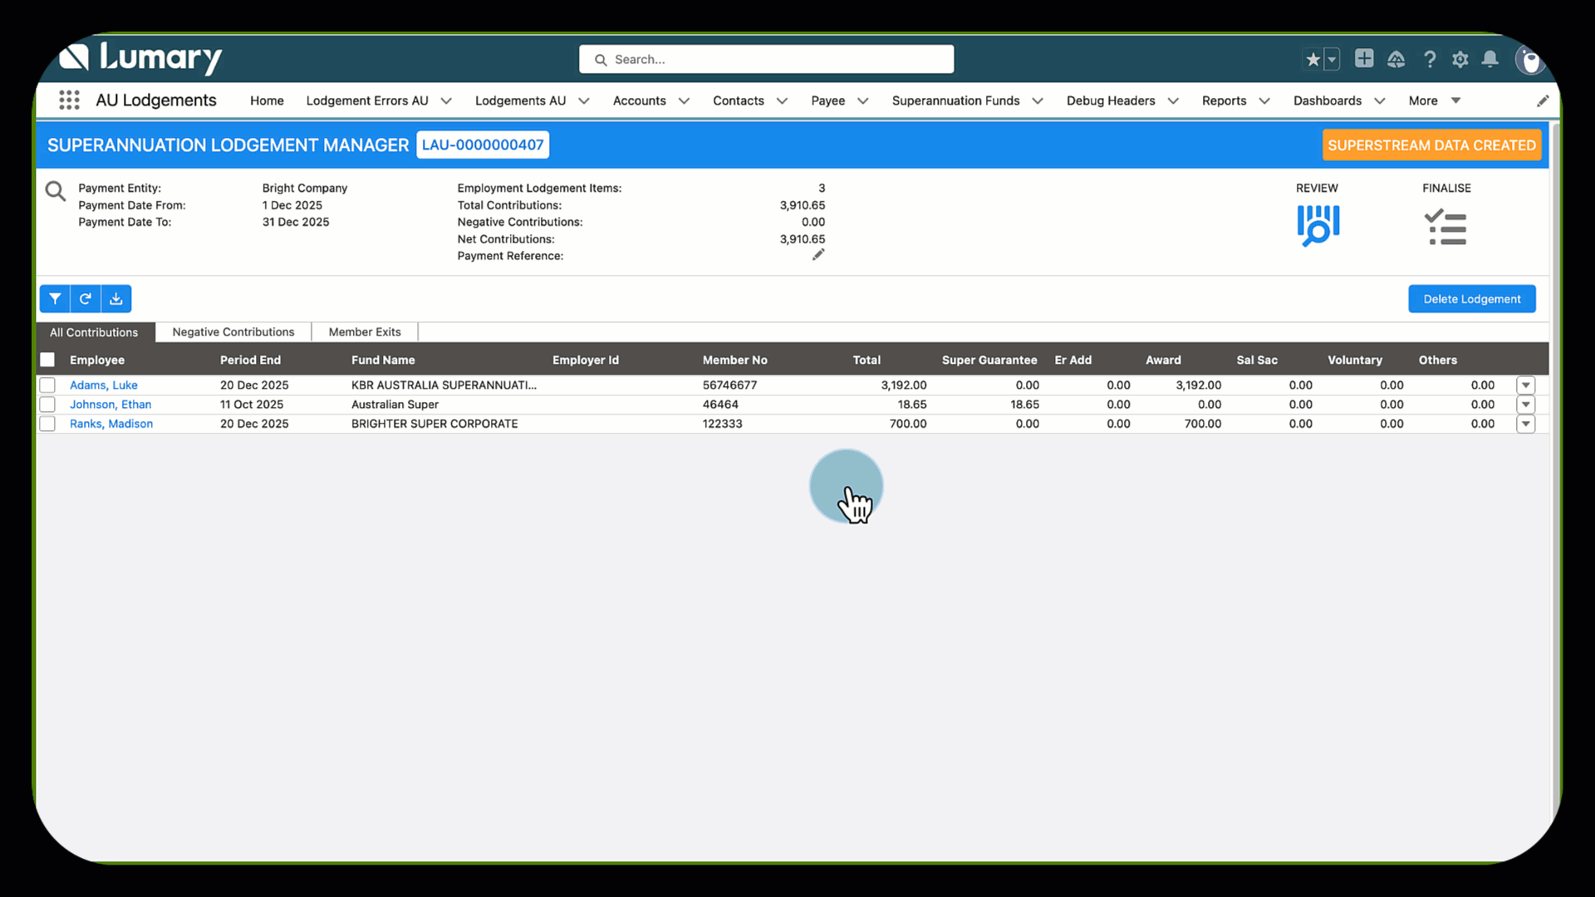Click the Review lodgement icon
1595x897 pixels.
click(1318, 226)
